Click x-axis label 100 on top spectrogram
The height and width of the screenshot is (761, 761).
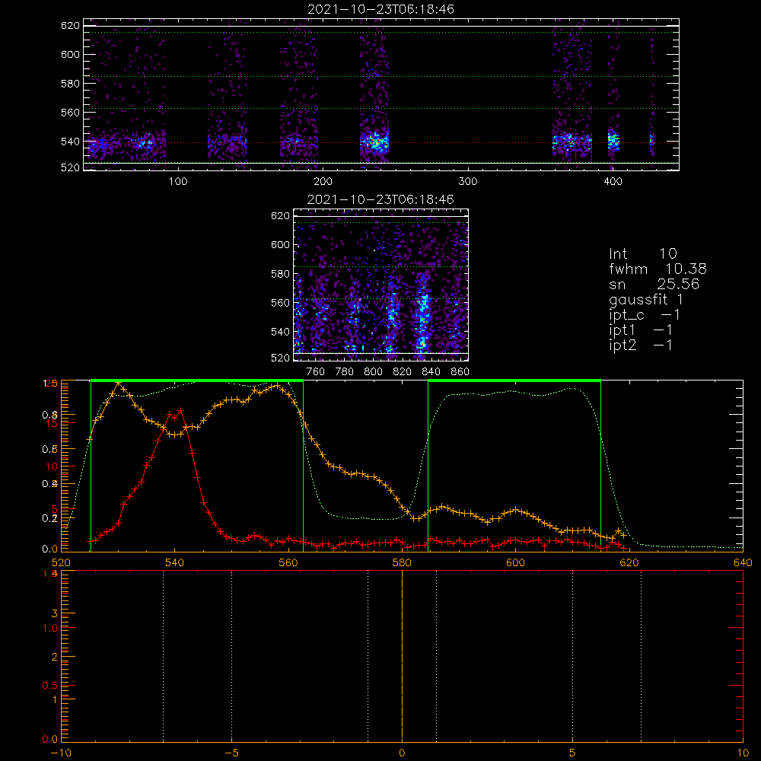[178, 182]
